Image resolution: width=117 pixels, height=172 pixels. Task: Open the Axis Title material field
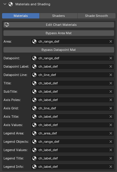(73, 117)
